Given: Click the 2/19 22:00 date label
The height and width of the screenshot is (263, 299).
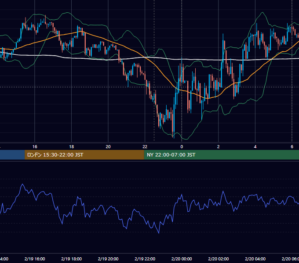Looking at the screenshot, I should tap(145, 259).
